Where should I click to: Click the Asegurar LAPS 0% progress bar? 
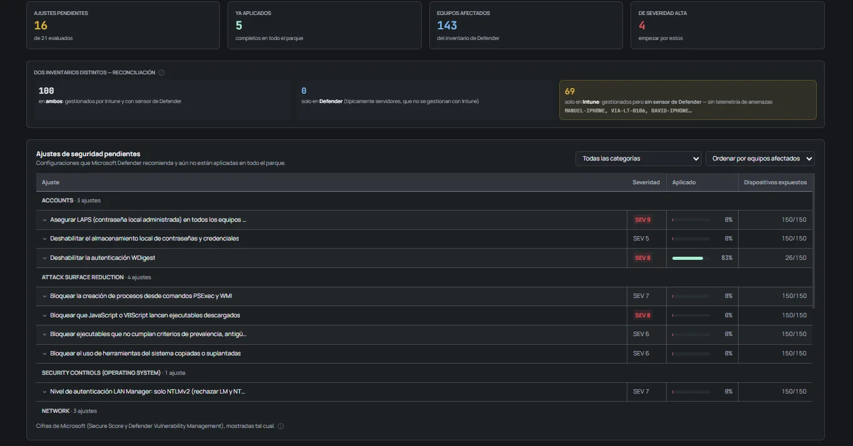click(691, 220)
